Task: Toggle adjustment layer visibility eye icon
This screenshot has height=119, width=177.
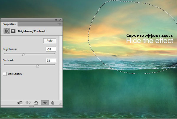Action: coord(45,103)
